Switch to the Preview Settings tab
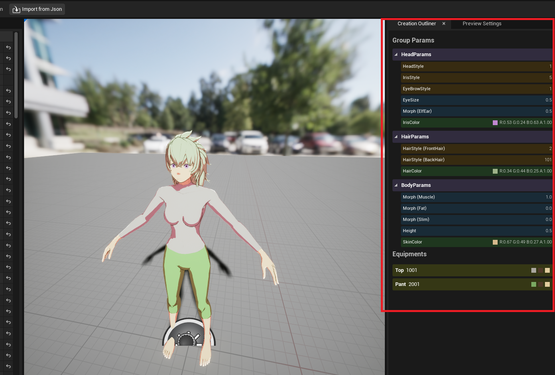 click(482, 24)
